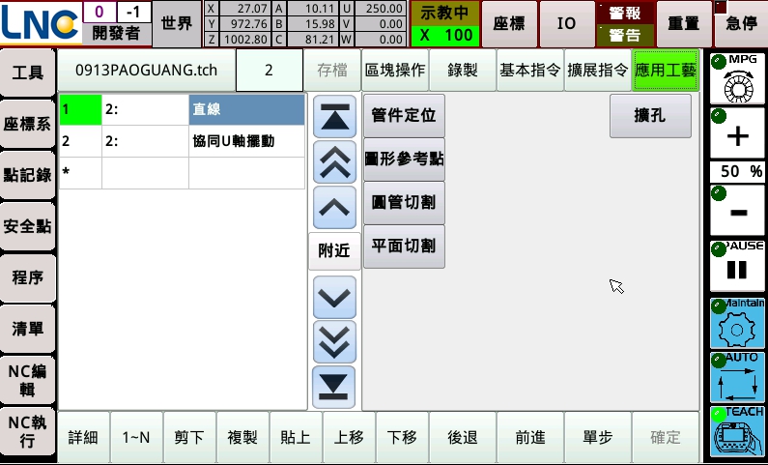Image resolution: width=768 pixels, height=465 pixels.
Task: Open the 警告 warning indicator
Action: tap(625, 35)
